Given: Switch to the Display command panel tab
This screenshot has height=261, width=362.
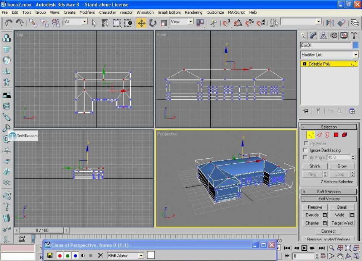Looking at the screenshot, I should (344, 35).
